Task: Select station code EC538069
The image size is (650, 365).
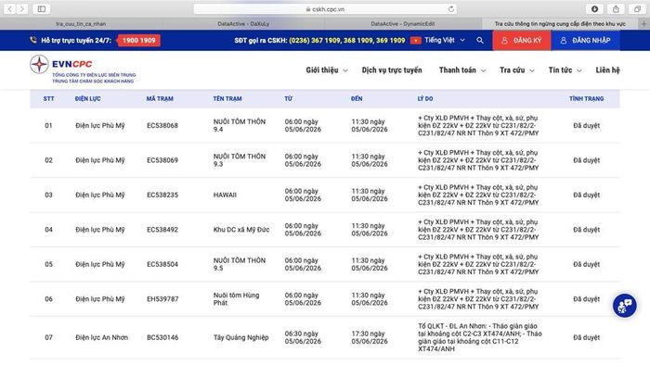Action: [x=162, y=160]
